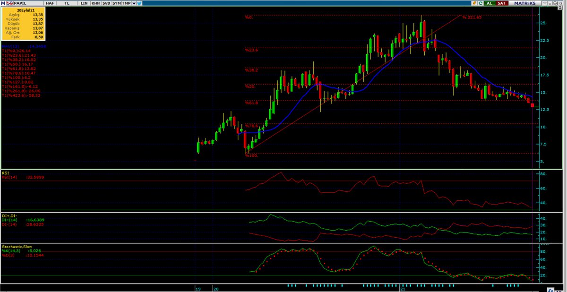Click the red SAT sell button
This screenshot has height=292, width=567.
[x=502, y=3]
